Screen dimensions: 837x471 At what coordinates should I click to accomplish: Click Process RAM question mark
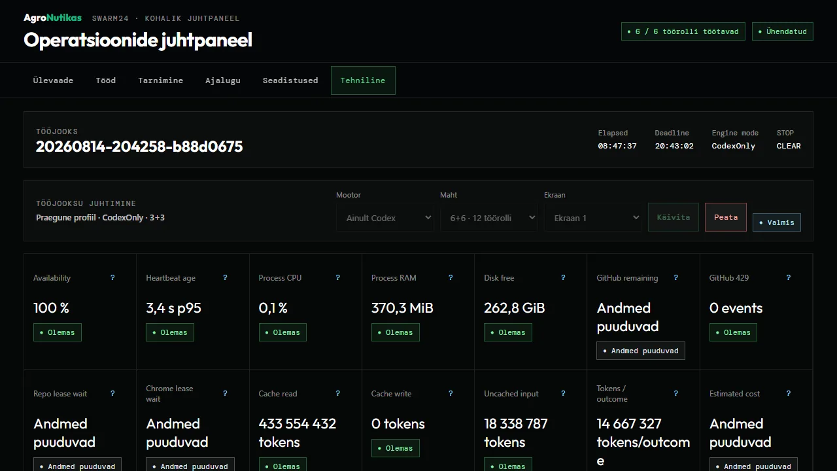pyautogui.click(x=451, y=278)
